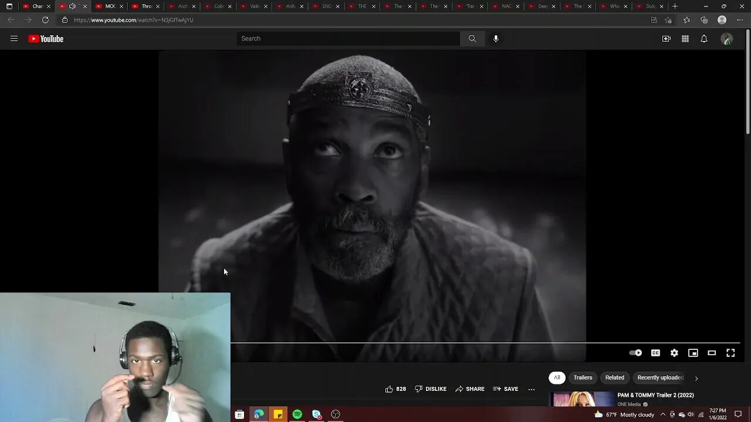The height and width of the screenshot is (422, 751).
Task: Open Skype from the taskbar
Action: pos(317,414)
